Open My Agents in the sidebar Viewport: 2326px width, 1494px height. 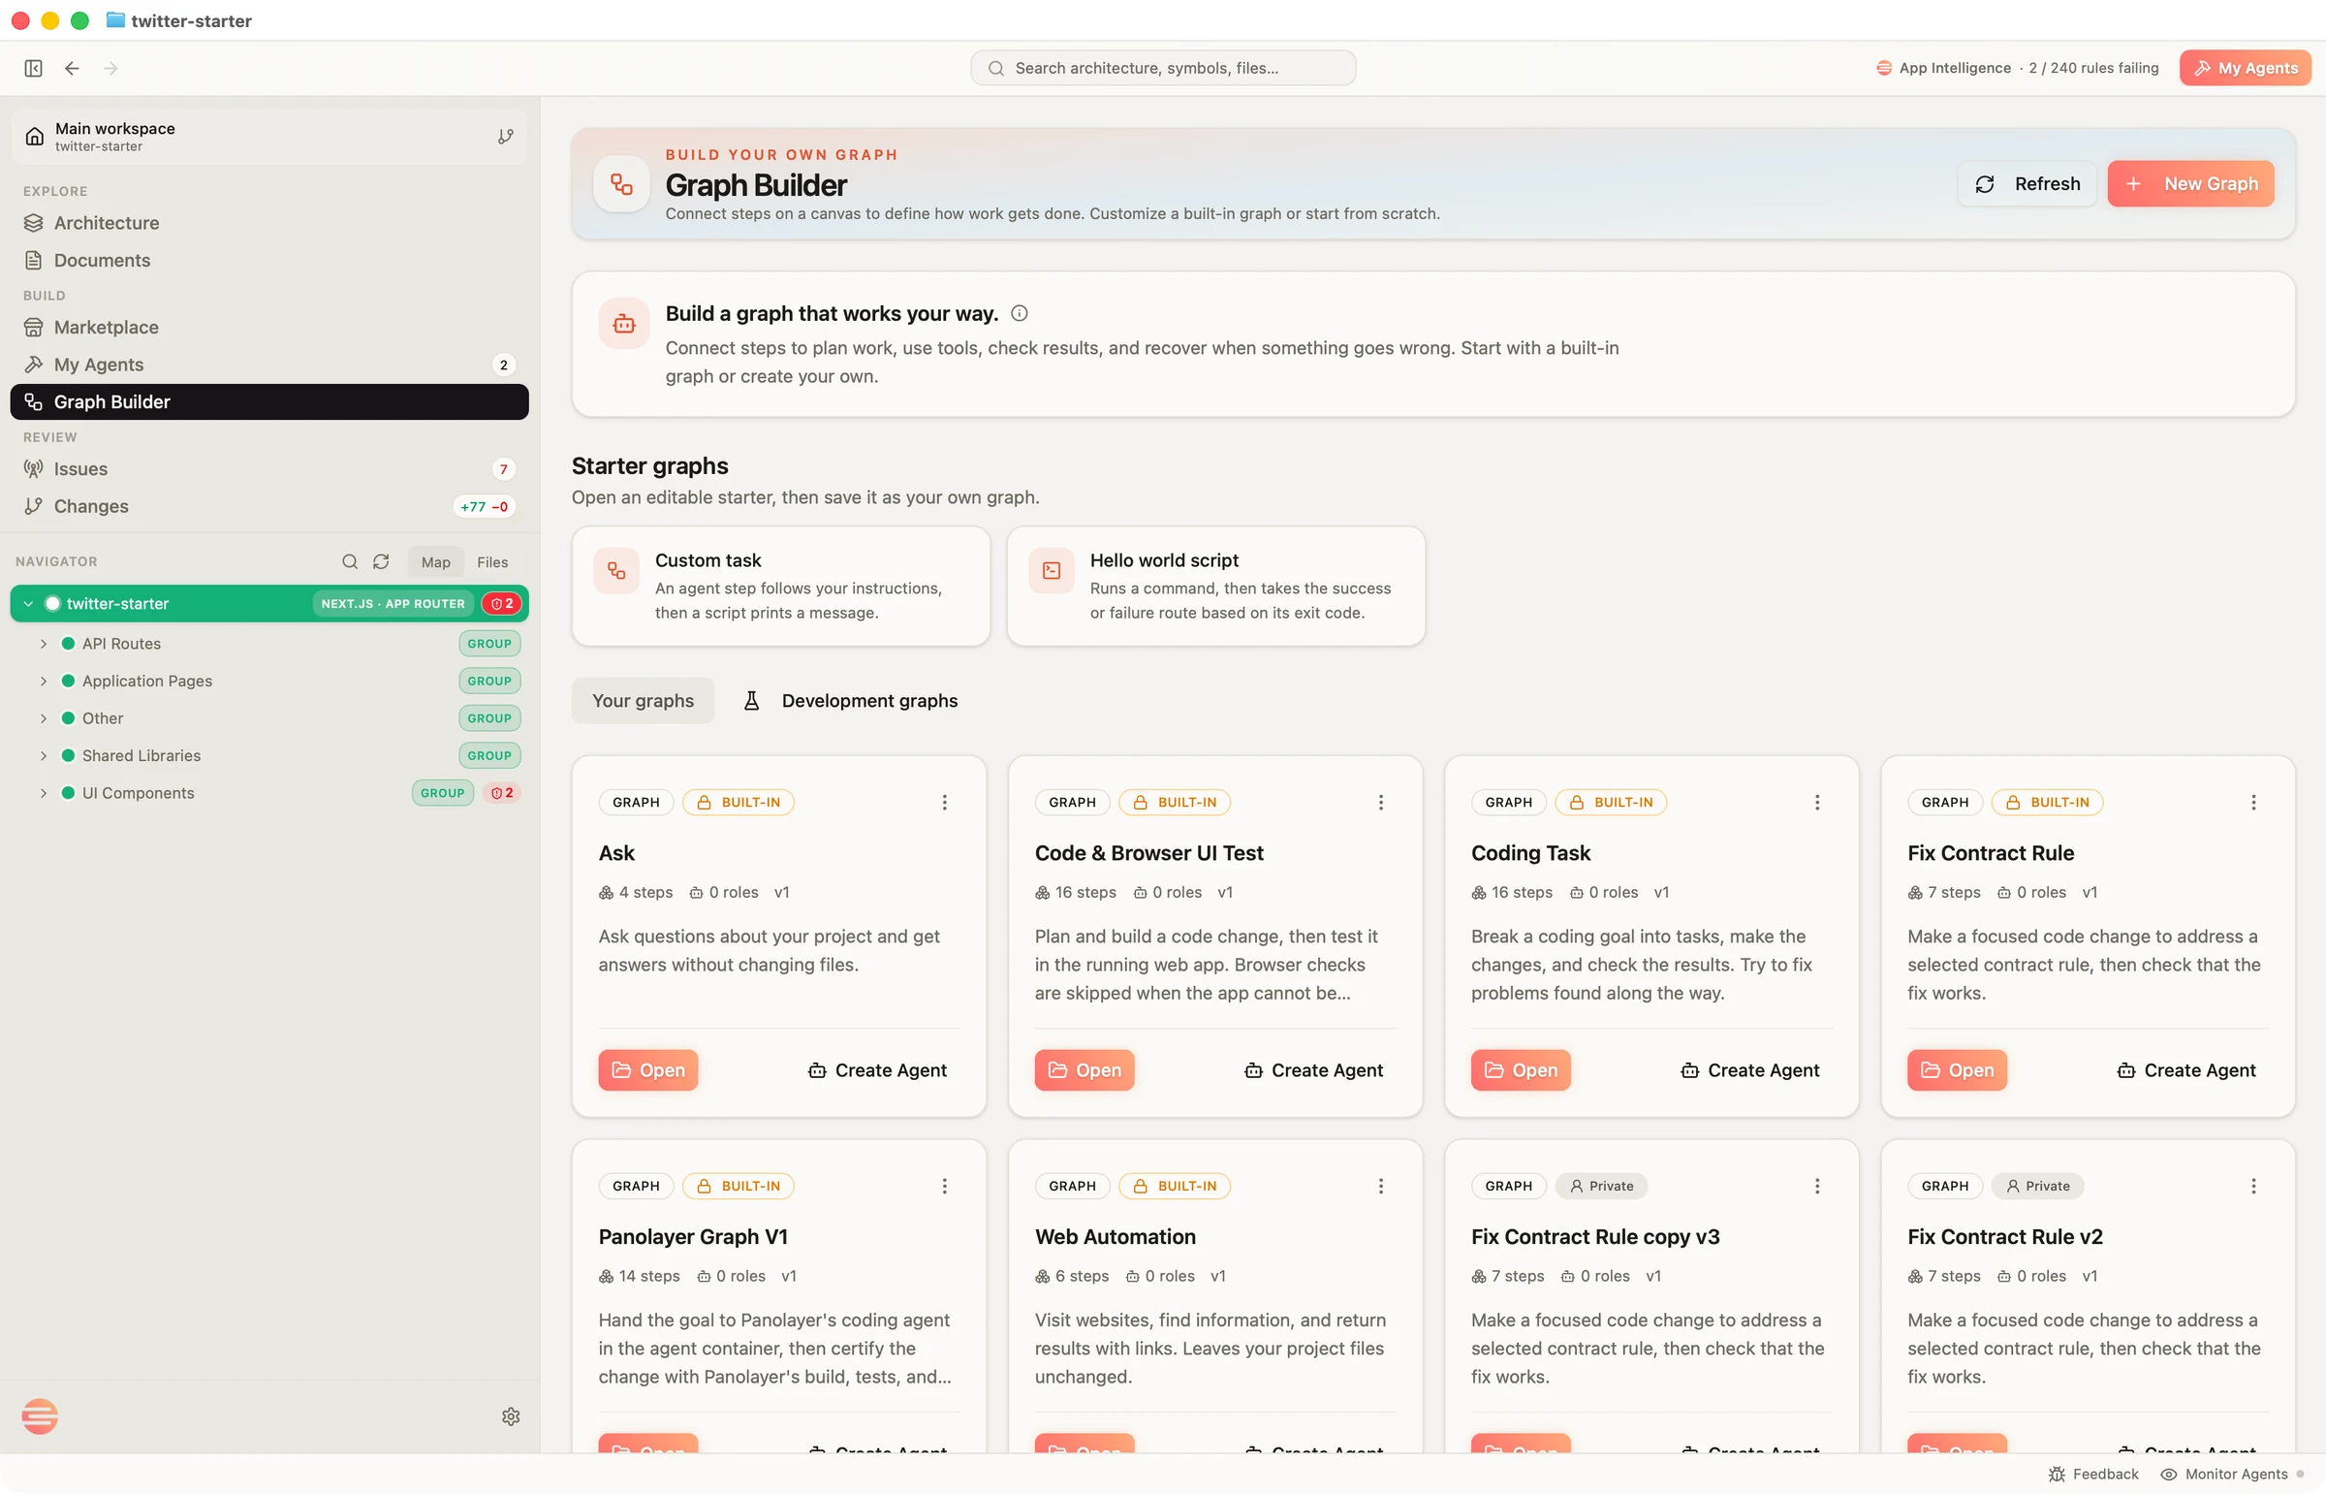(x=269, y=365)
